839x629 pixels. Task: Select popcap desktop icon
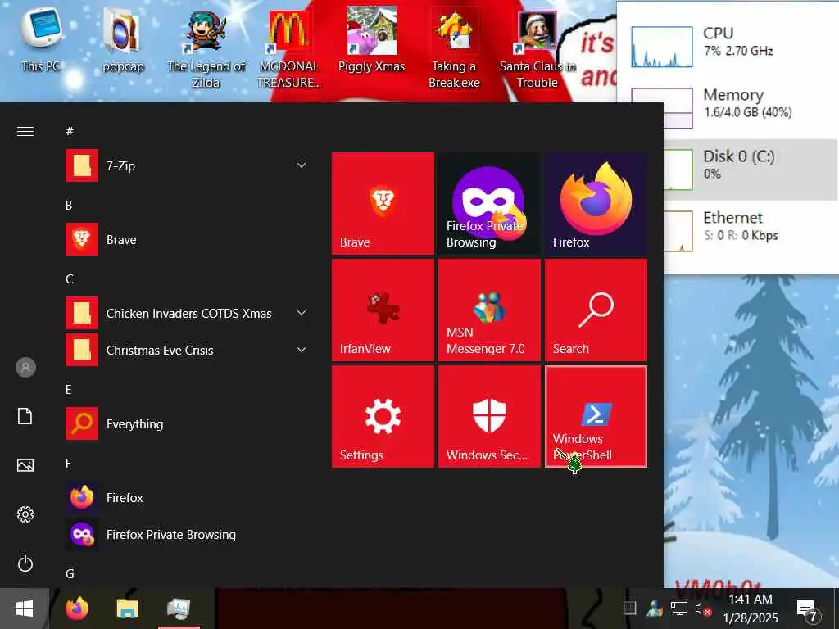click(123, 43)
